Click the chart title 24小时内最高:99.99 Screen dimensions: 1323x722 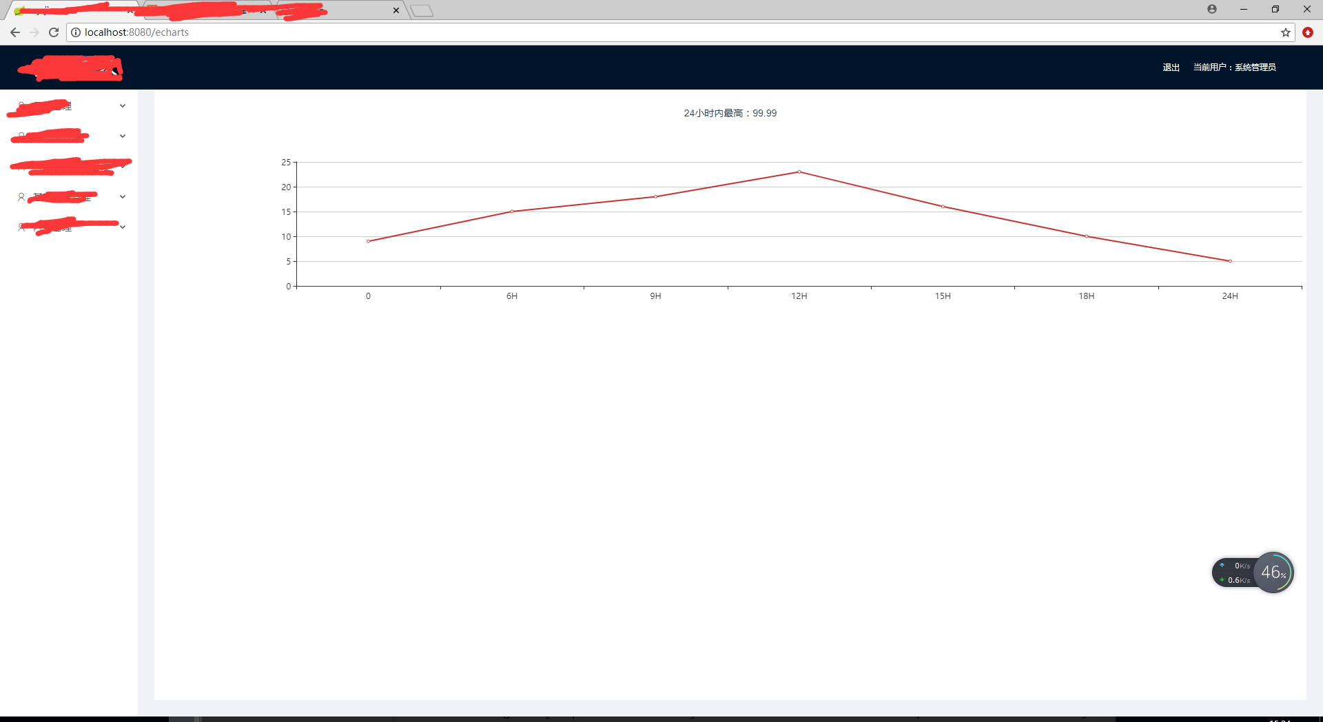(730, 113)
